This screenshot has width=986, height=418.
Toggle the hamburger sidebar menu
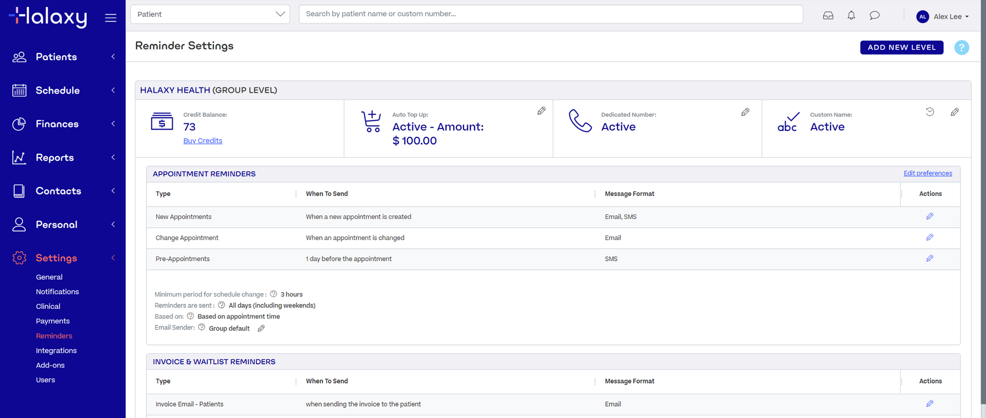pyautogui.click(x=111, y=18)
